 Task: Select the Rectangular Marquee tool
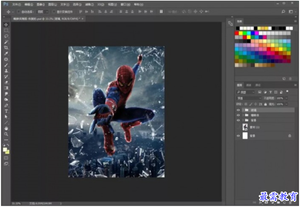click(x=6, y=30)
